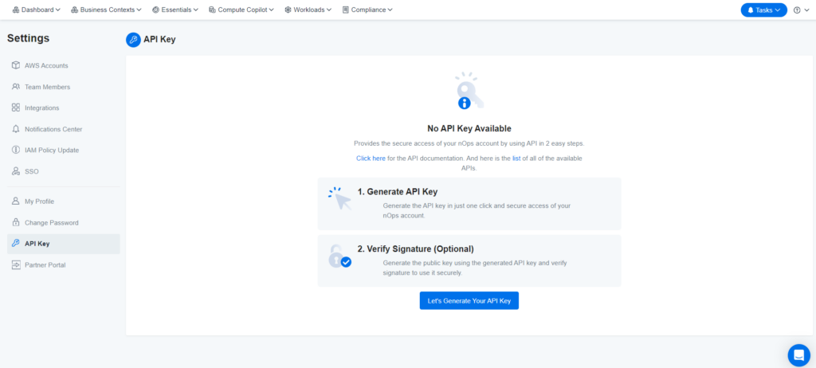Open the chat support bubble icon
The width and height of the screenshot is (816, 368).
(x=798, y=355)
